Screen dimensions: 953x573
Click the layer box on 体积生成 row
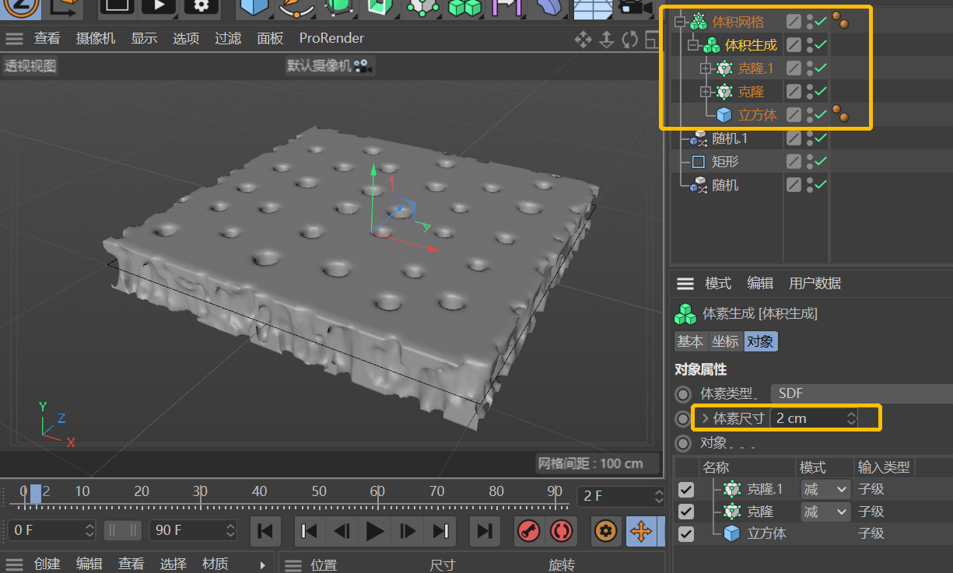793,45
